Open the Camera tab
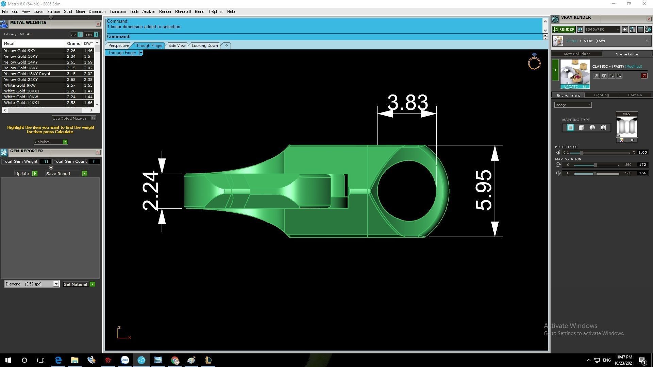Screen dimensions: 653x367 coord(635,95)
